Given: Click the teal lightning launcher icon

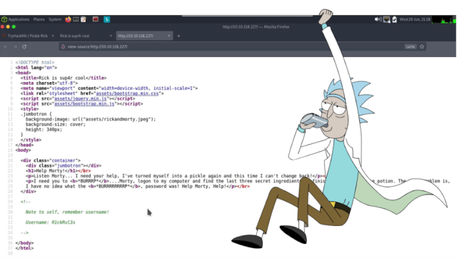Looking at the screenshot, I should tap(106, 19).
